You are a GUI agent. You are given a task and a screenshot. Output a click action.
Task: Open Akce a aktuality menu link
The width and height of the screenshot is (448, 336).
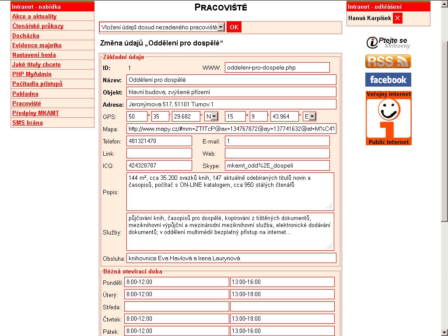coord(34,16)
